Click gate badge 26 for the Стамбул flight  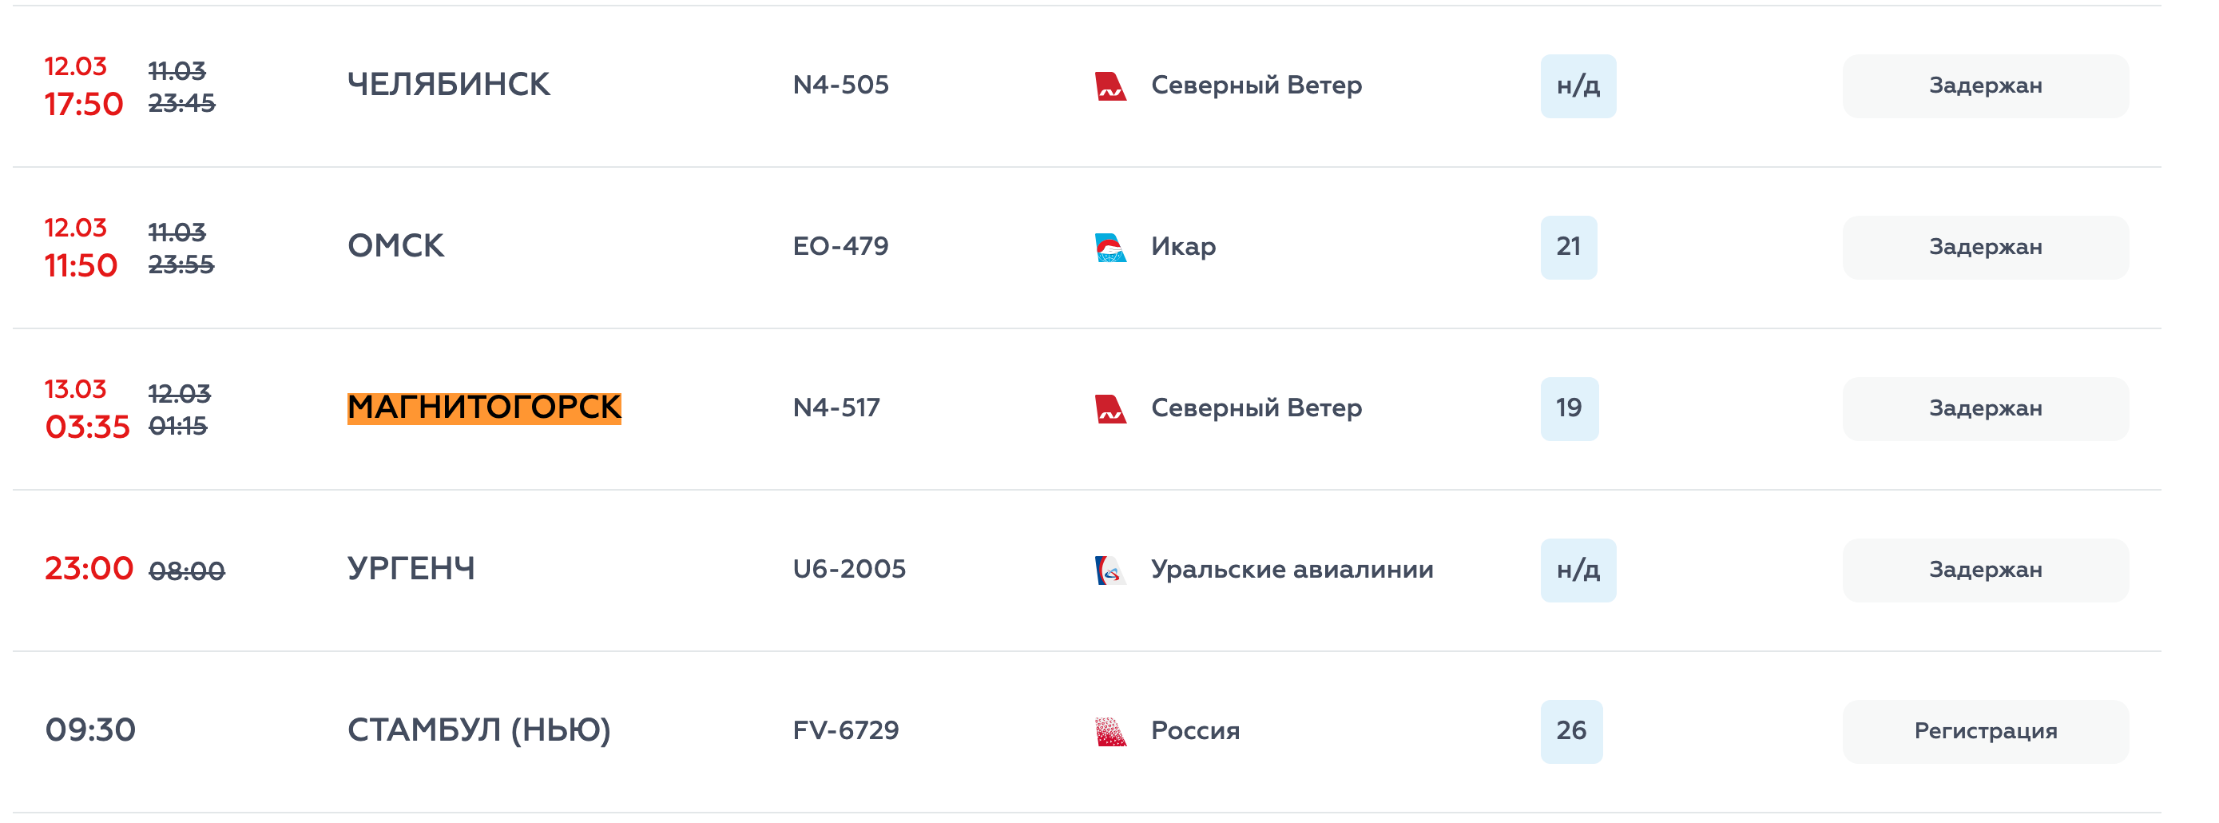pyautogui.click(x=1571, y=731)
